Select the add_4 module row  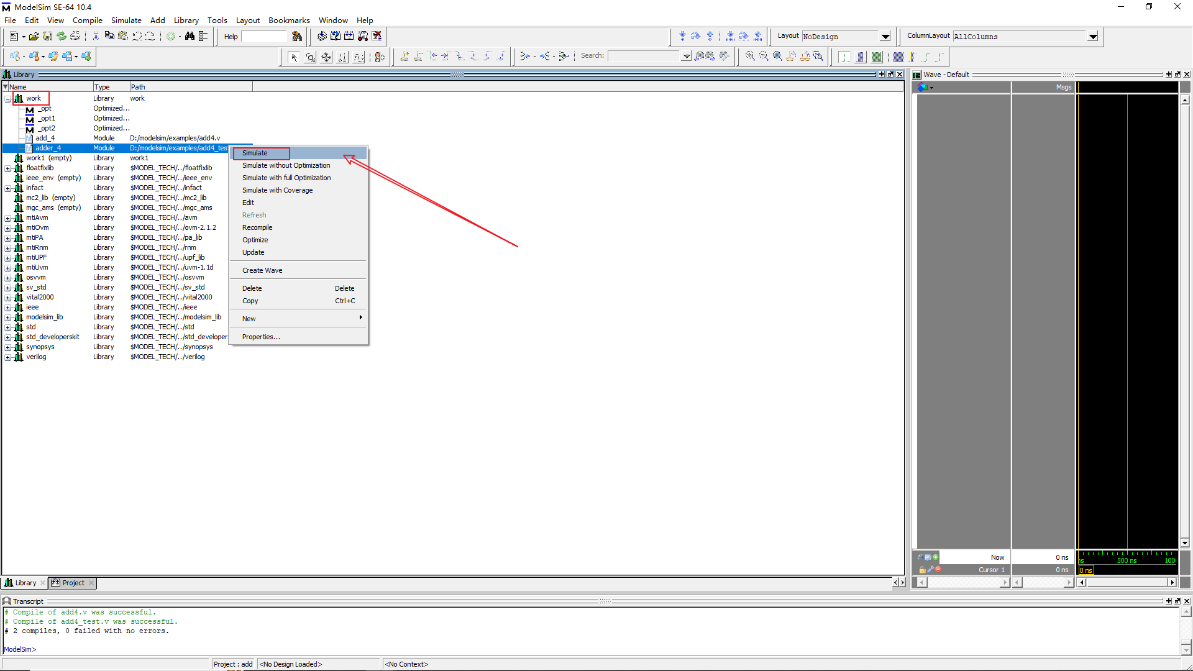(x=127, y=138)
